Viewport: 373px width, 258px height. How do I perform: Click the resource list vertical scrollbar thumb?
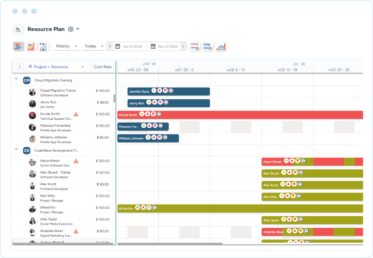114,98
